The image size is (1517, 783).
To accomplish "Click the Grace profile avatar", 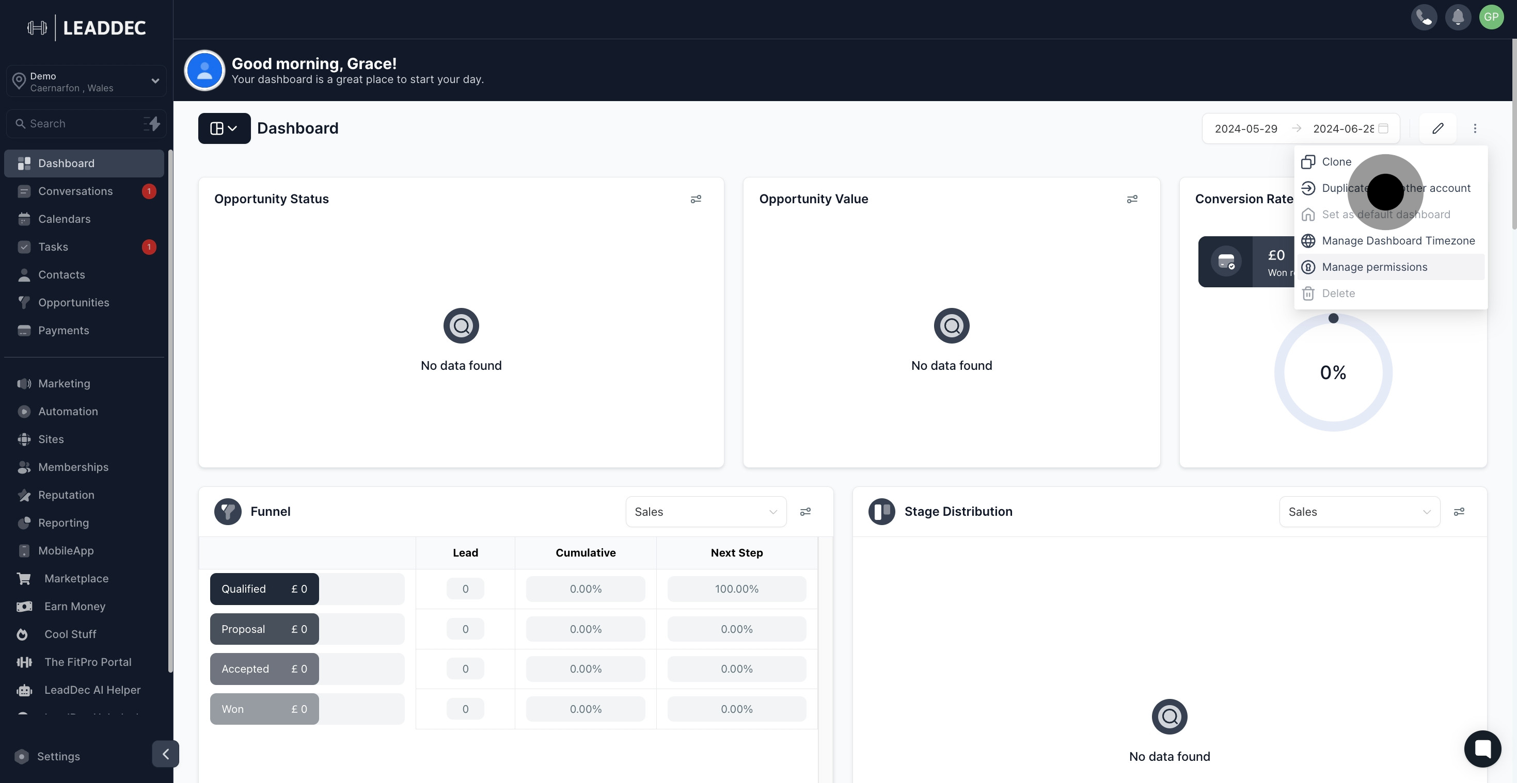I will (x=204, y=71).
